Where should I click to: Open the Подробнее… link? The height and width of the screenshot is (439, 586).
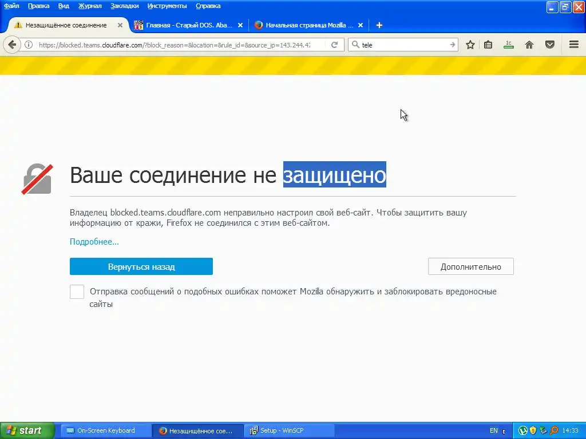click(x=94, y=242)
